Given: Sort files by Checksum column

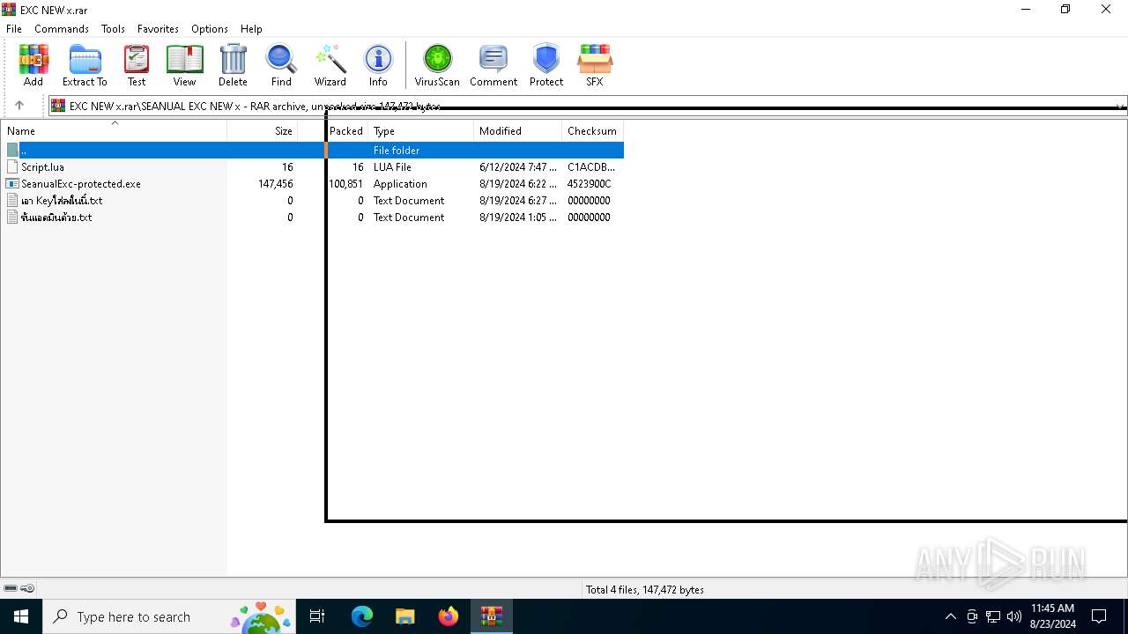Looking at the screenshot, I should click(x=592, y=130).
